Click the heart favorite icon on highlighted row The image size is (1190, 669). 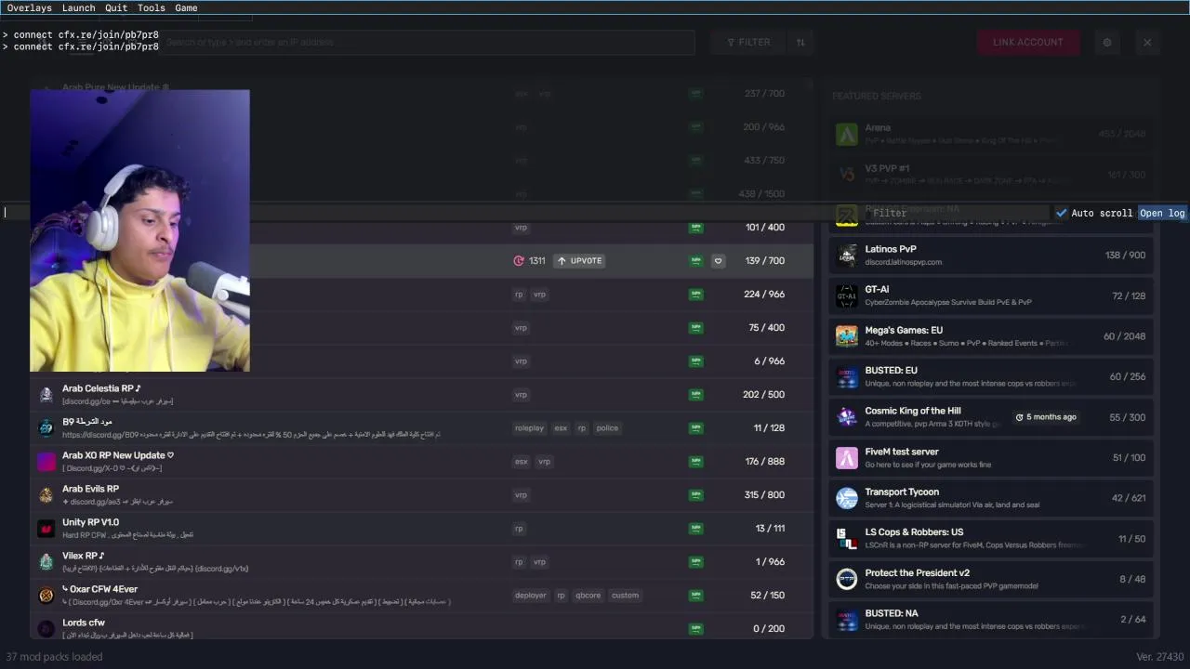click(718, 261)
